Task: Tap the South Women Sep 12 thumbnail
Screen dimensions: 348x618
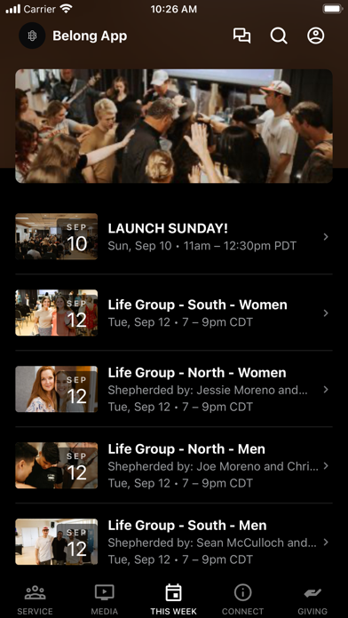Action: [x=56, y=313]
